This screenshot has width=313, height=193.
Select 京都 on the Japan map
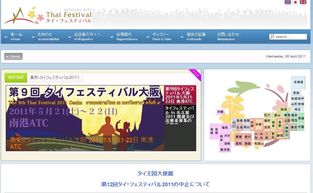[x=259, y=124]
